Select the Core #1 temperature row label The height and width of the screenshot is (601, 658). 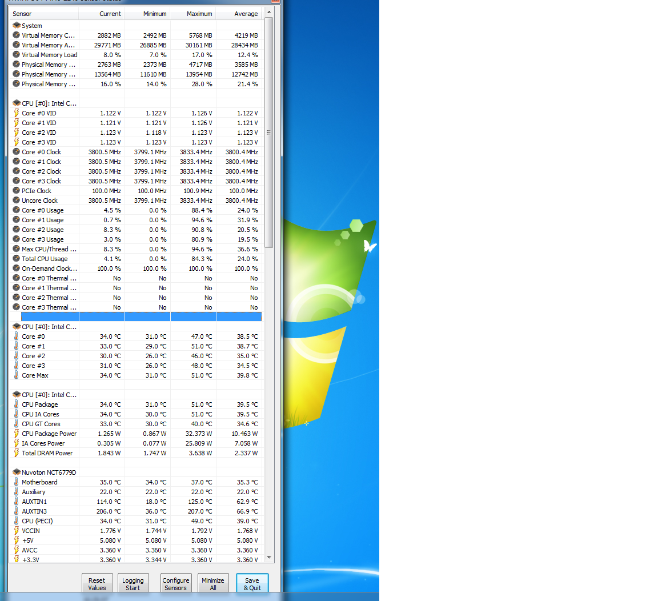point(34,346)
